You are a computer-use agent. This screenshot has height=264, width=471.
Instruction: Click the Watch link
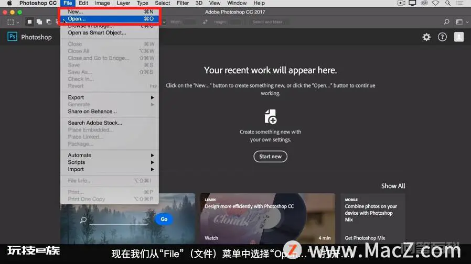point(211,238)
